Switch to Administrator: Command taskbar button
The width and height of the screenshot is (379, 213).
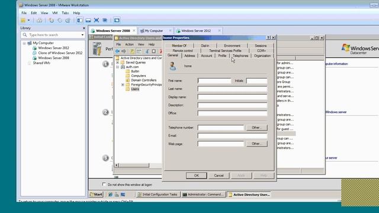[x=204, y=195]
